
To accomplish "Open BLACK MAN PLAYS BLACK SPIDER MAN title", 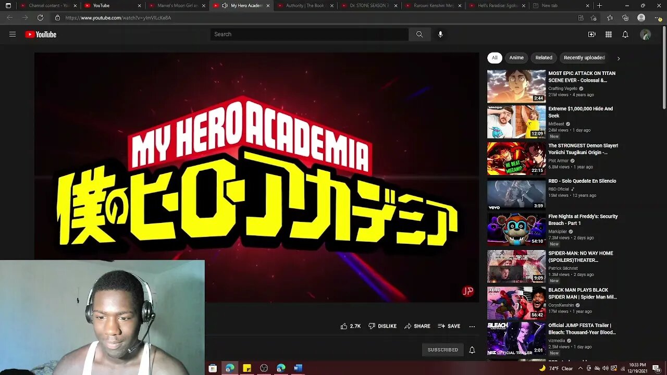I will tap(583, 293).
